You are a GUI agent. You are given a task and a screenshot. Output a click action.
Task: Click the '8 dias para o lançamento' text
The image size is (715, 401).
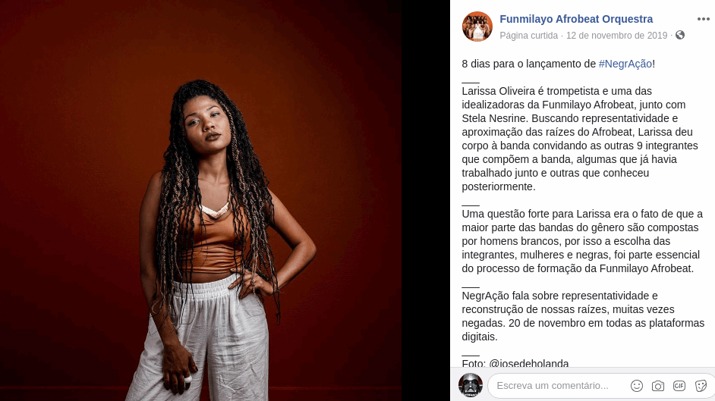pyautogui.click(x=528, y=64)
